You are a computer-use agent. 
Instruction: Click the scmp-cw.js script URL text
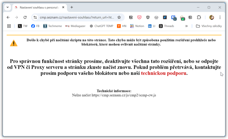pos(124,95)
